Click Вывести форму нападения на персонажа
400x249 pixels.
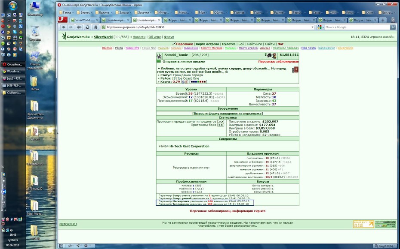click(x=228, y=114)
